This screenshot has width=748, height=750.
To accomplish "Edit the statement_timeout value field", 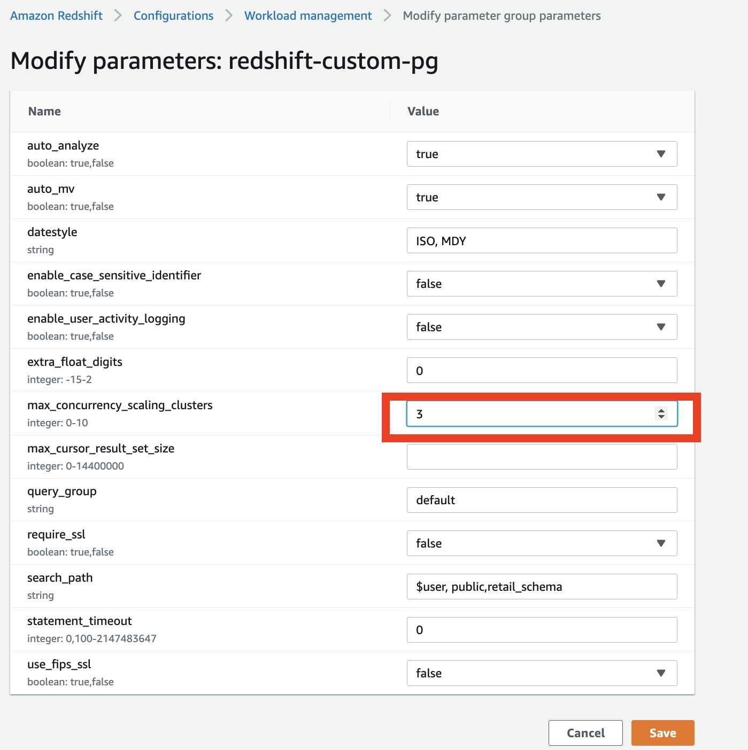I will tap(542, 629).
